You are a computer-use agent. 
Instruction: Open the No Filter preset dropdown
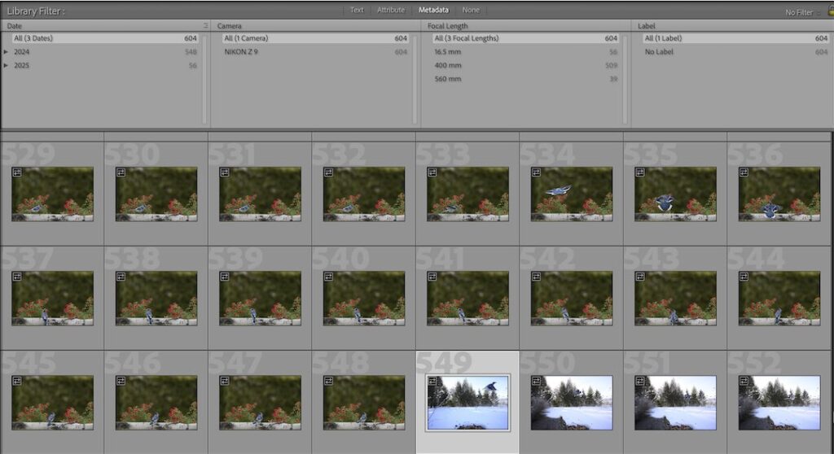point(801,12)
